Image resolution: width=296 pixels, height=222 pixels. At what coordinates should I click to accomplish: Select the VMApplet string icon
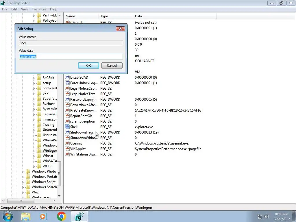67,149
